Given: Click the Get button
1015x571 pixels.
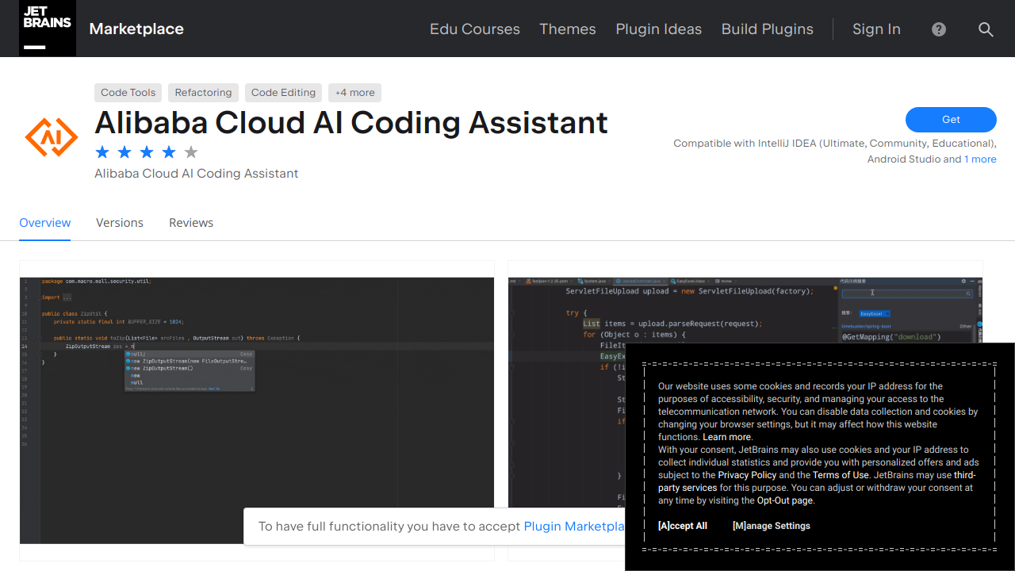Looking at the screenshot, I should [951, 120].
